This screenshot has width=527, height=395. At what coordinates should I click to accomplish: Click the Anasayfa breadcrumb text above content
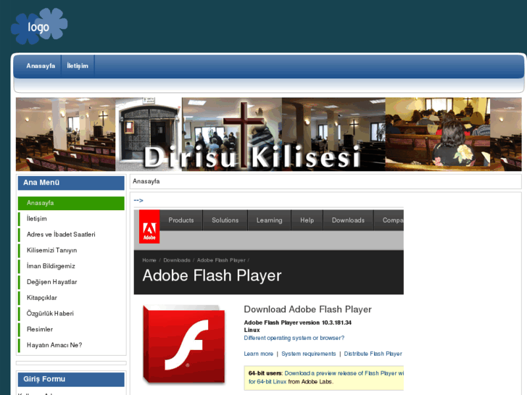(146, 181)
